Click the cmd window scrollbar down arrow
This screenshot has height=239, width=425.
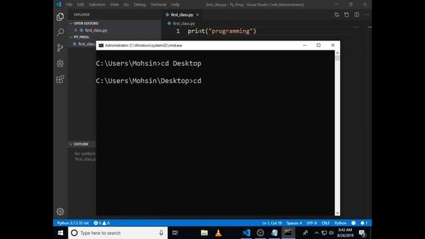click(x=337, y=213)
